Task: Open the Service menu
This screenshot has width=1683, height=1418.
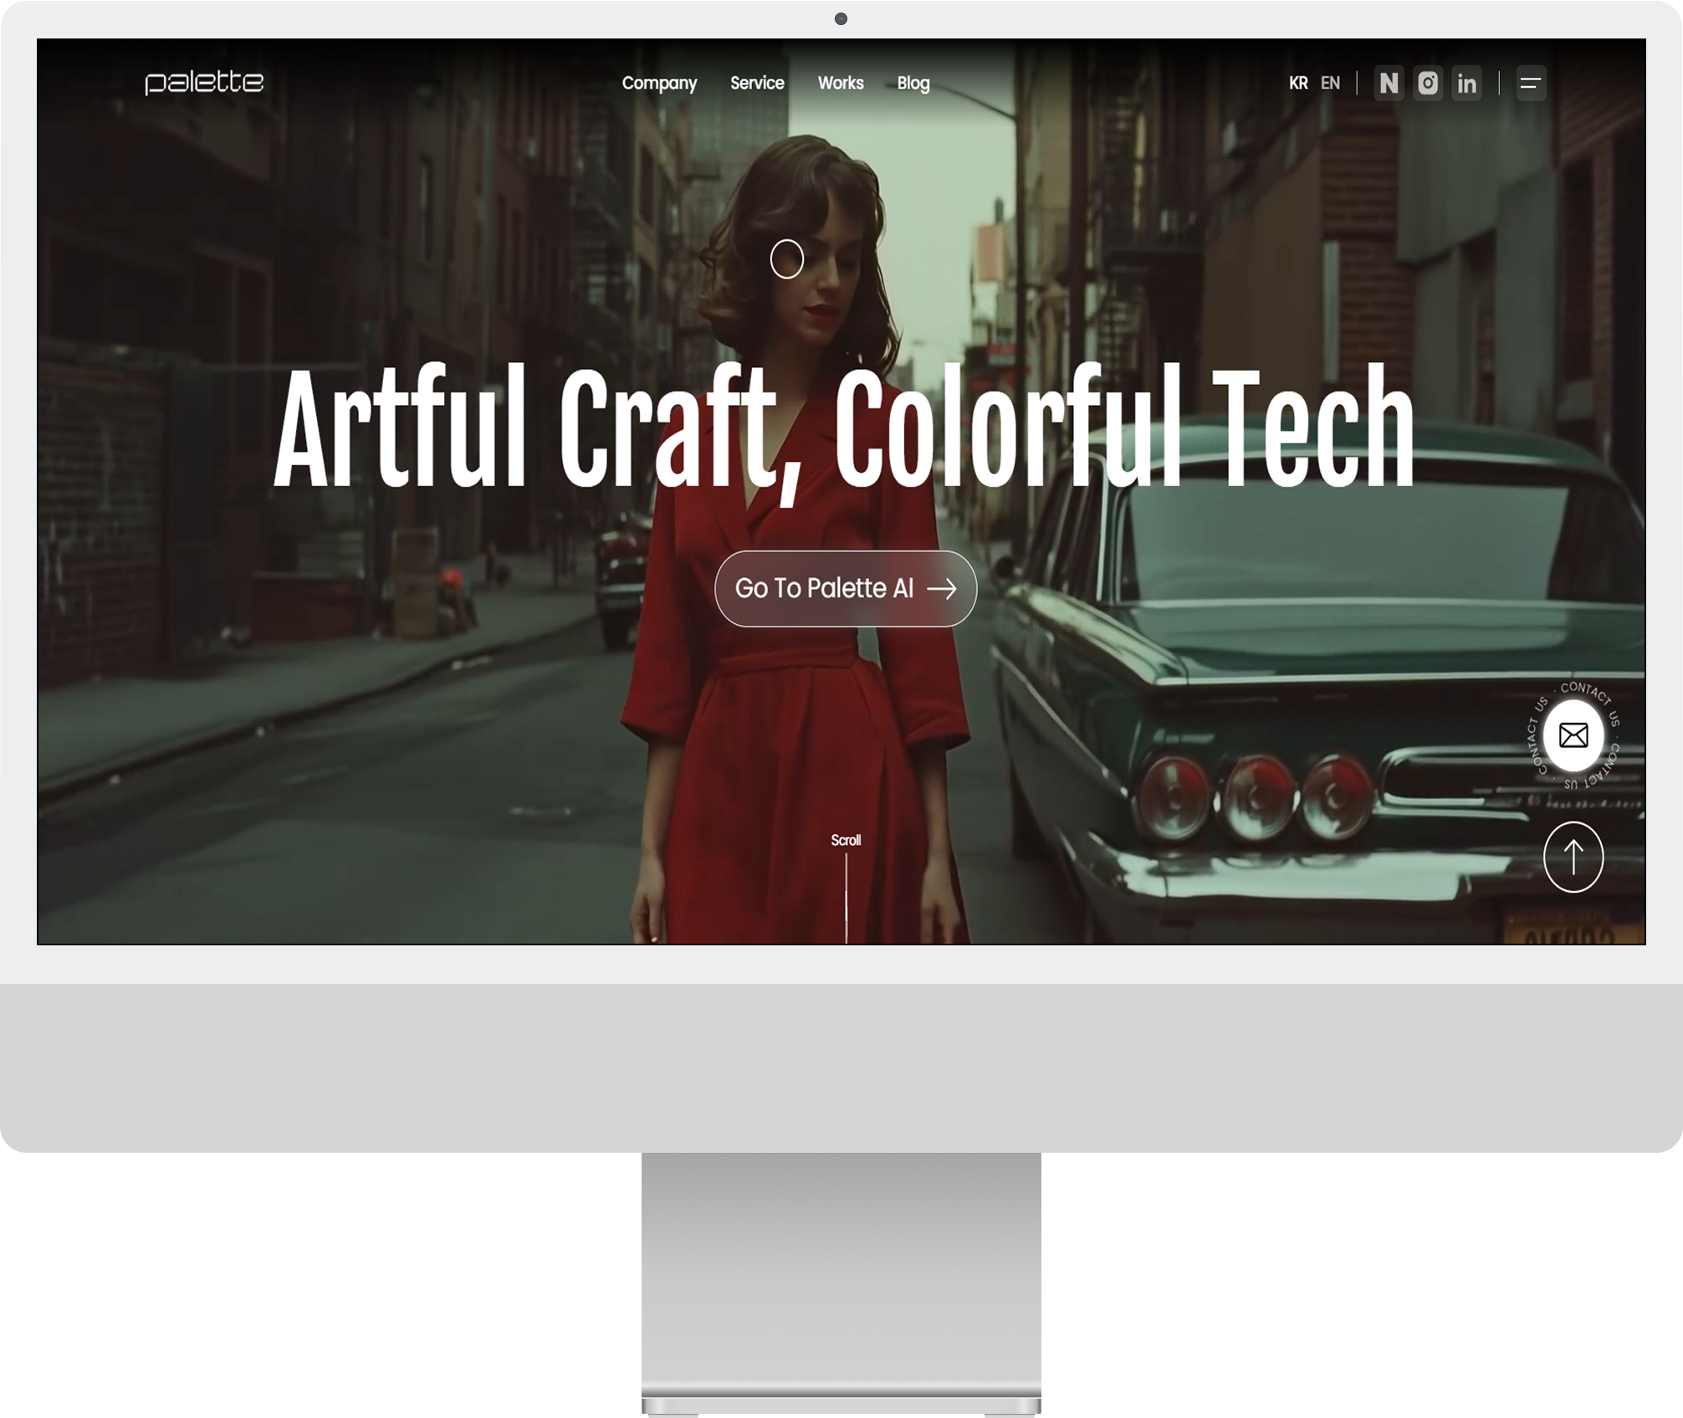Action: [x=757, y=84]
